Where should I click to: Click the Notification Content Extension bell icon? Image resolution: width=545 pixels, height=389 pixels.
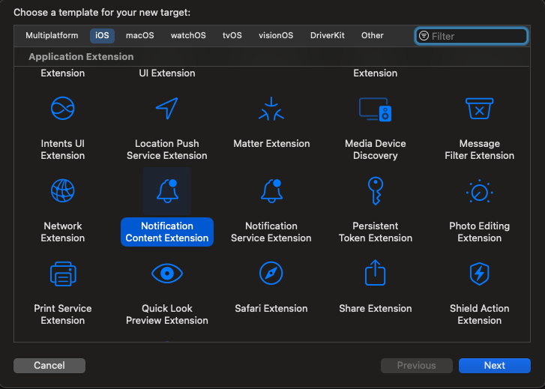point(167,191)
